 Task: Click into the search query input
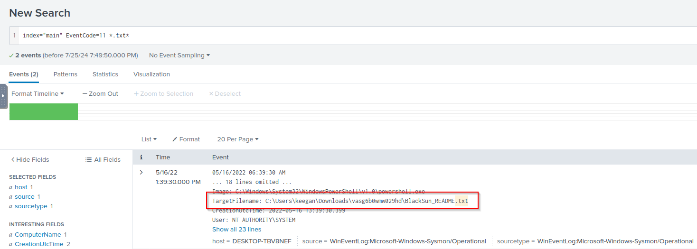(x=332, y=36)
